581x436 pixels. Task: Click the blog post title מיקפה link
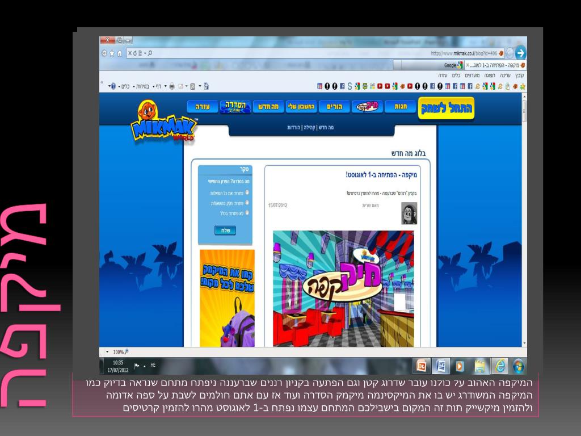point(381,175)
